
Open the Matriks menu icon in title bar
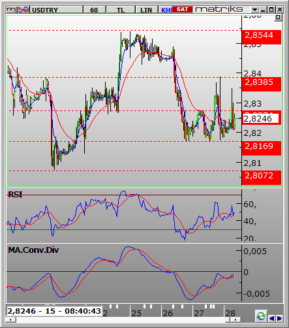click(11, 10)
